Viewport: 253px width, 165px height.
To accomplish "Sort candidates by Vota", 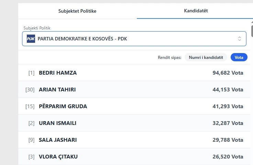I will pyautogui.click(x=239, y=58).
